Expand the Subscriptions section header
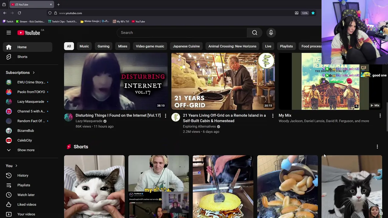This screenshot has height=218, width=388. pyautogui.click(x=20, y=73)
